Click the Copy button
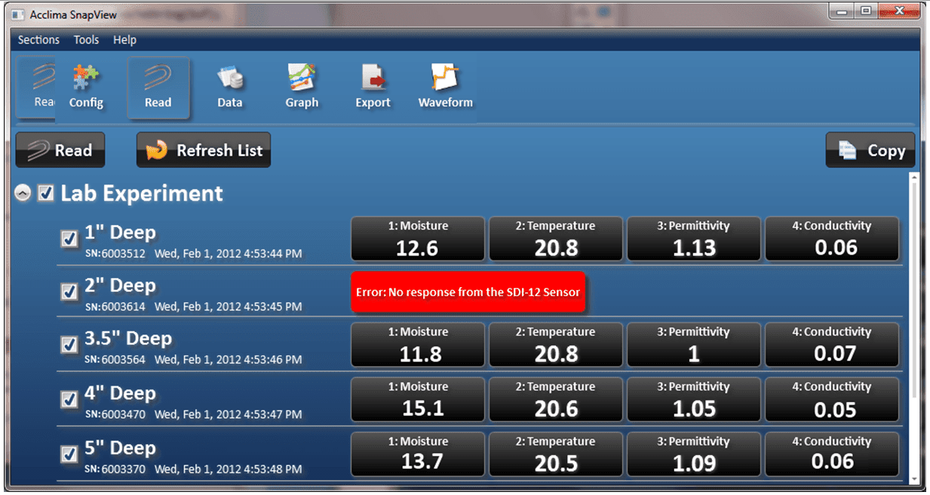The image size is (930, 495). [870, 151]
